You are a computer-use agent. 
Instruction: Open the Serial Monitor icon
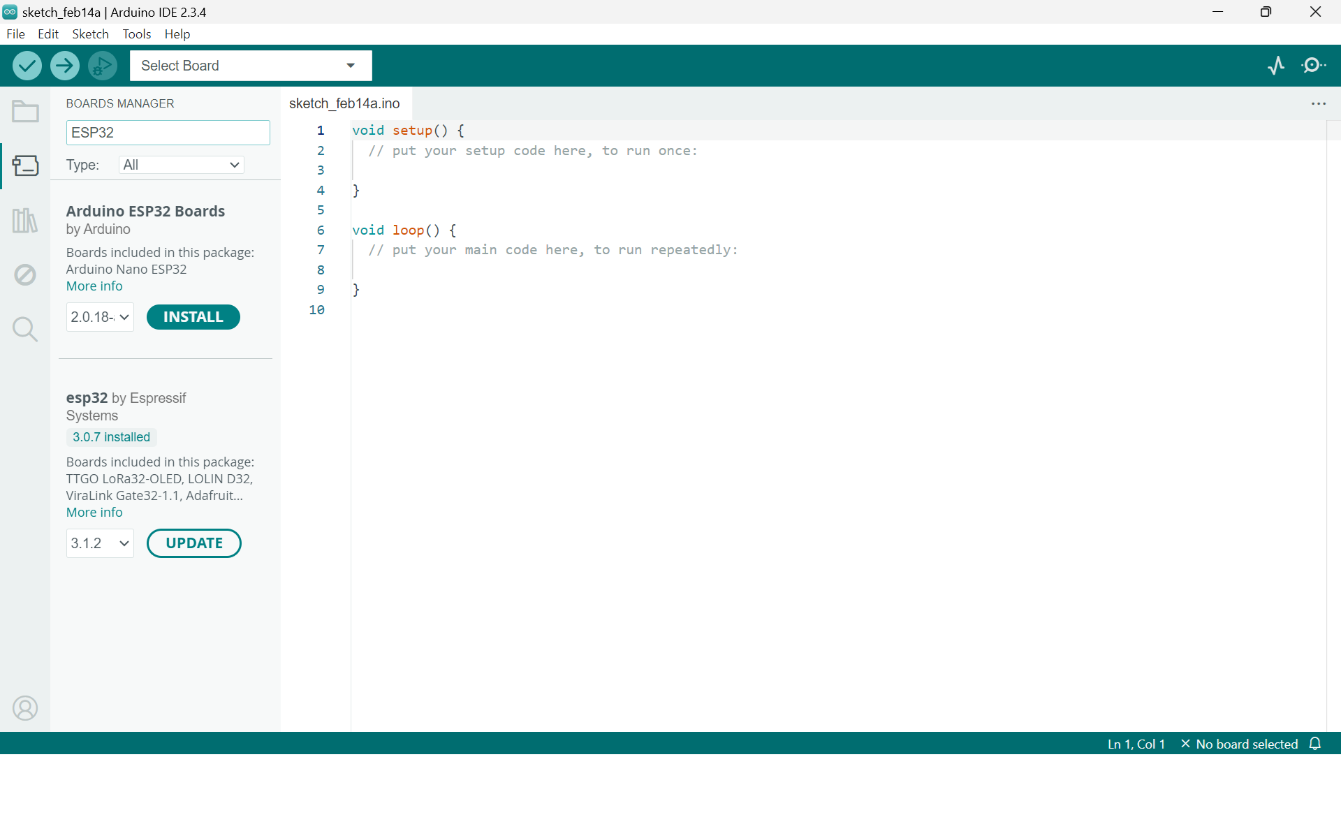click(1314, 66)
